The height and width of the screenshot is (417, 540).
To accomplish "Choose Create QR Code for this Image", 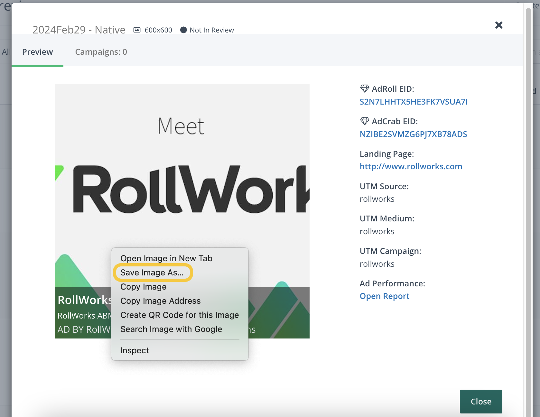I will (180, 315).
